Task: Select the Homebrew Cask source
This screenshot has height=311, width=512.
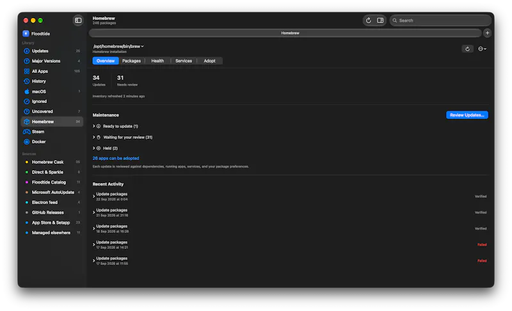Action: pyautogui.click(x=52, y=162)
